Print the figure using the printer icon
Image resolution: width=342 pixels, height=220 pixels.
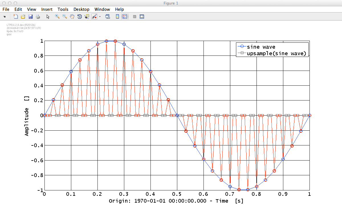tap(38, 17)
